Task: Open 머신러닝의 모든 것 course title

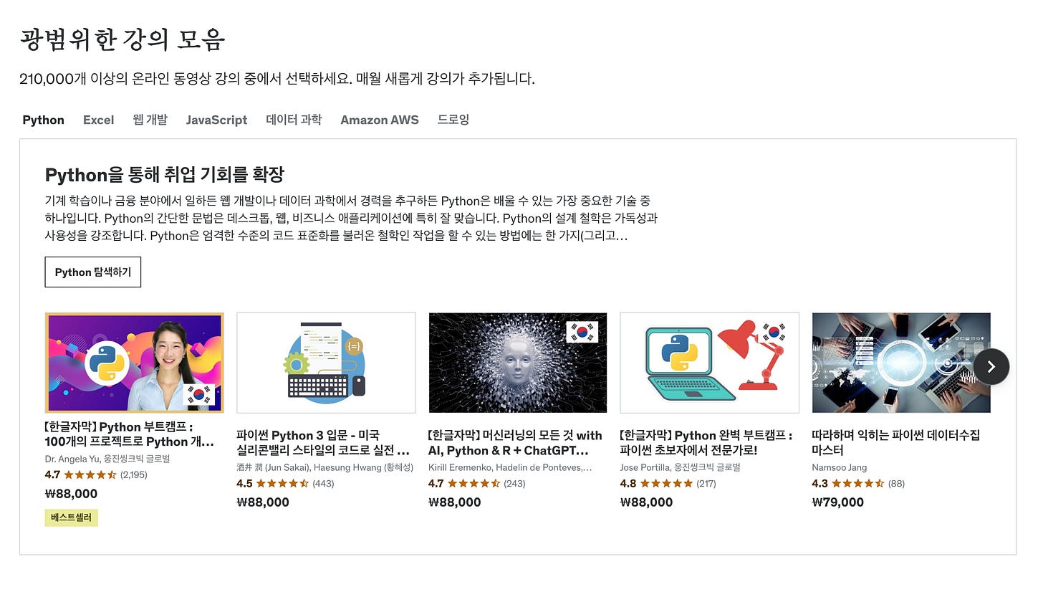Action: pos(515,443)
